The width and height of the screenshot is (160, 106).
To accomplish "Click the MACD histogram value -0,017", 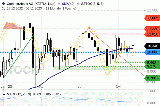I will 57,94.
